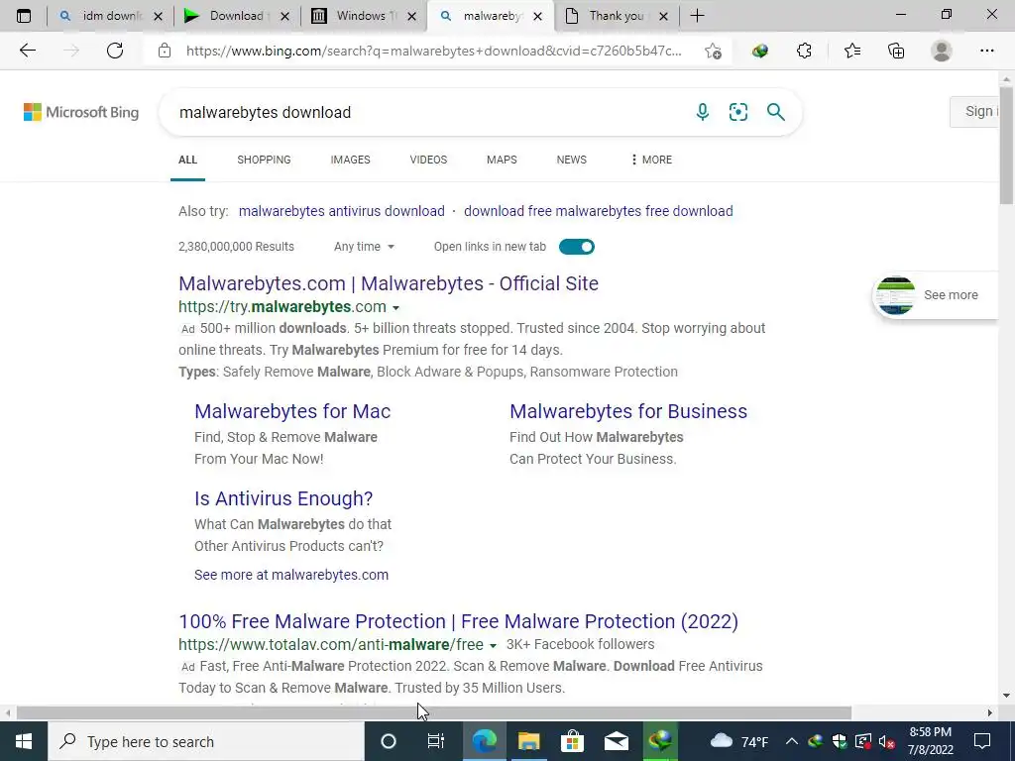Submit search with magnifier icon
This screenshot has width=1015, height=761.
[x=775, y=112]
